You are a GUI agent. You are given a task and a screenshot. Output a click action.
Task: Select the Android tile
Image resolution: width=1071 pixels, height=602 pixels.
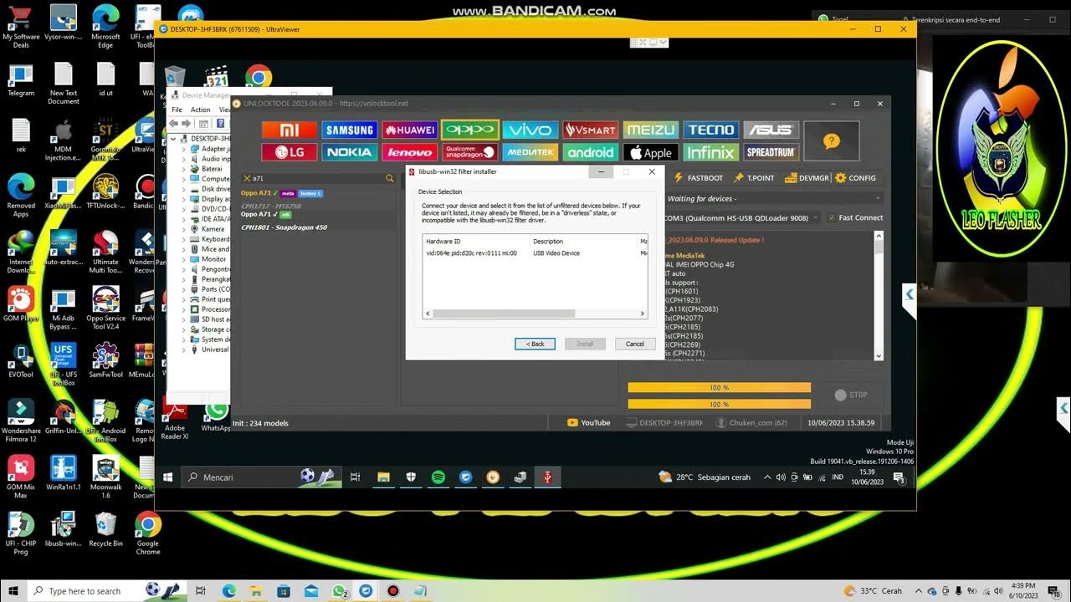591,152
